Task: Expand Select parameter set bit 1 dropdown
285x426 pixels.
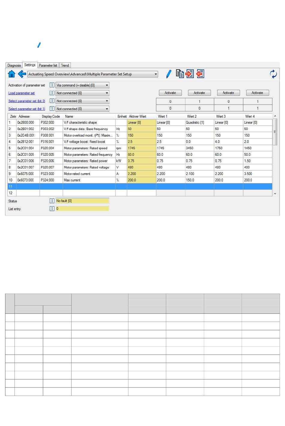Action: (82, 109)
